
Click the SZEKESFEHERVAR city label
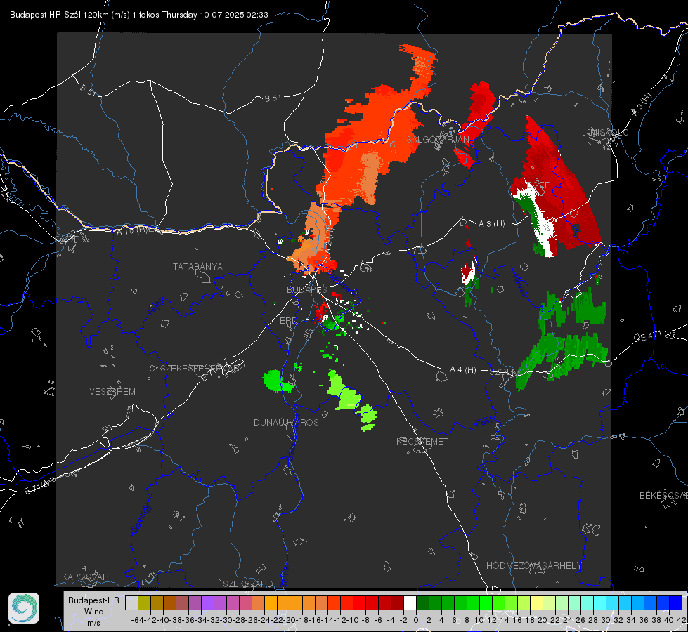(x=200, y=368)
